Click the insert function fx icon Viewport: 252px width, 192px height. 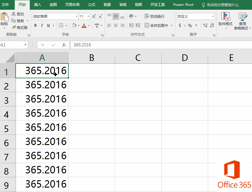(x=64, y=45)
